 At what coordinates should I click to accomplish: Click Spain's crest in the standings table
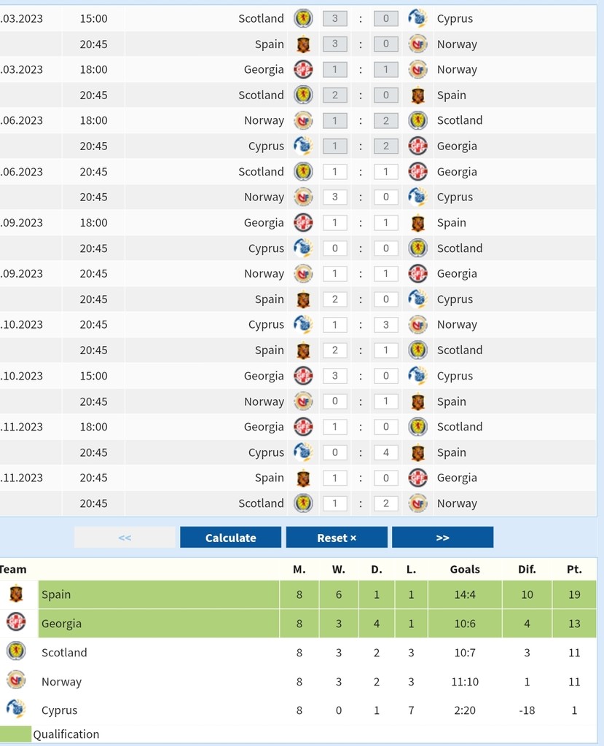(16, 594)
